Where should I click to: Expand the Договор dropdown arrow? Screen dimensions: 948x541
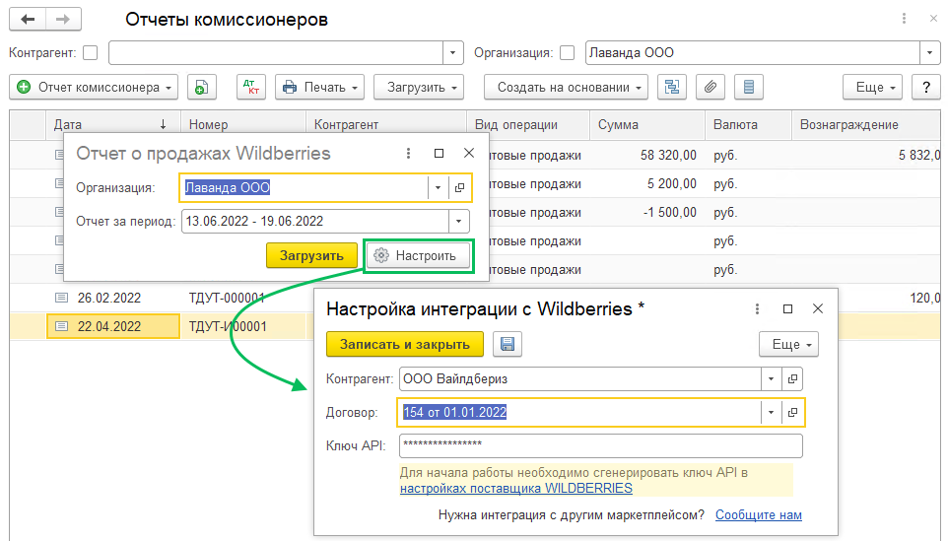click(771, 413)
